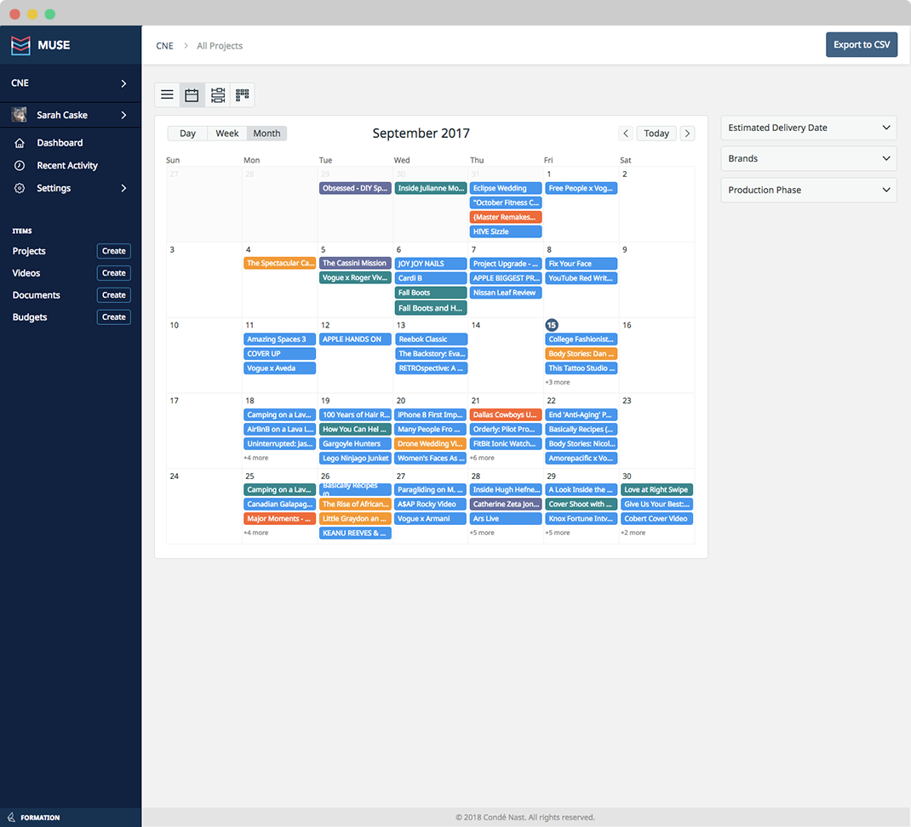Viewport: 911px width, 827px height.
Task: Show +3 more on the 15th
Action: (x=557, y=382)
